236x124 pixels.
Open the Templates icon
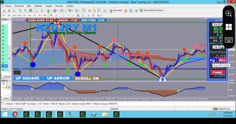pyautogui.click(x=61, y=11)
